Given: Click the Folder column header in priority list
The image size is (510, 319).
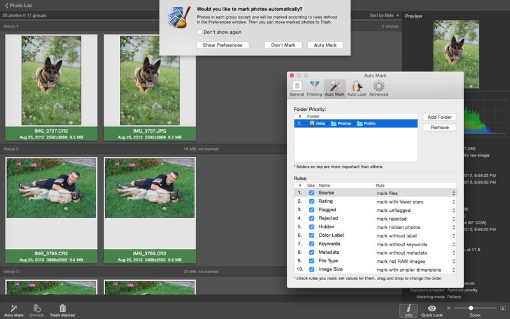Looking at the screenshot, I should [x=313, y=116].
